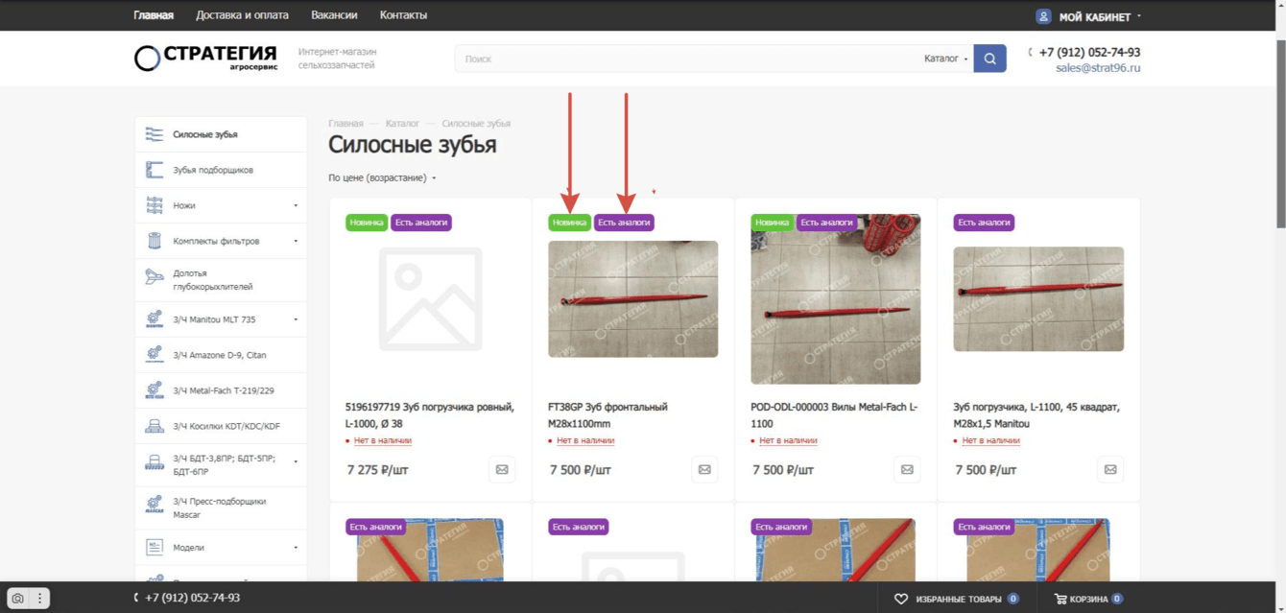1286x613 pixels.
Task: Open FT38GP Зуб фронтальный product link
Action: (607, 415)
